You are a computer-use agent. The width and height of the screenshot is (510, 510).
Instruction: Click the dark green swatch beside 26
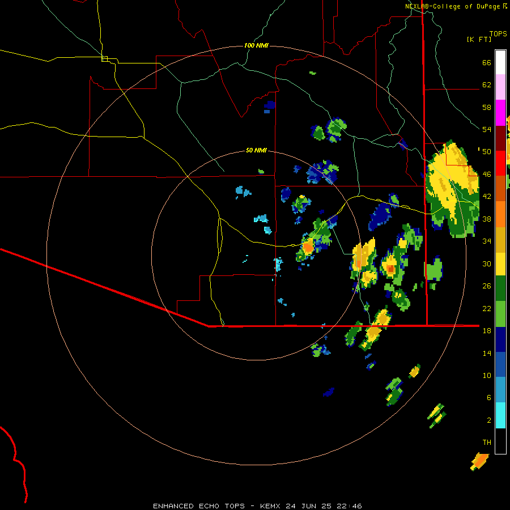[x=500, y=288]
